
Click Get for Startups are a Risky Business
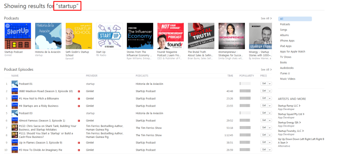pyautogui.click(x=264, y=105)
